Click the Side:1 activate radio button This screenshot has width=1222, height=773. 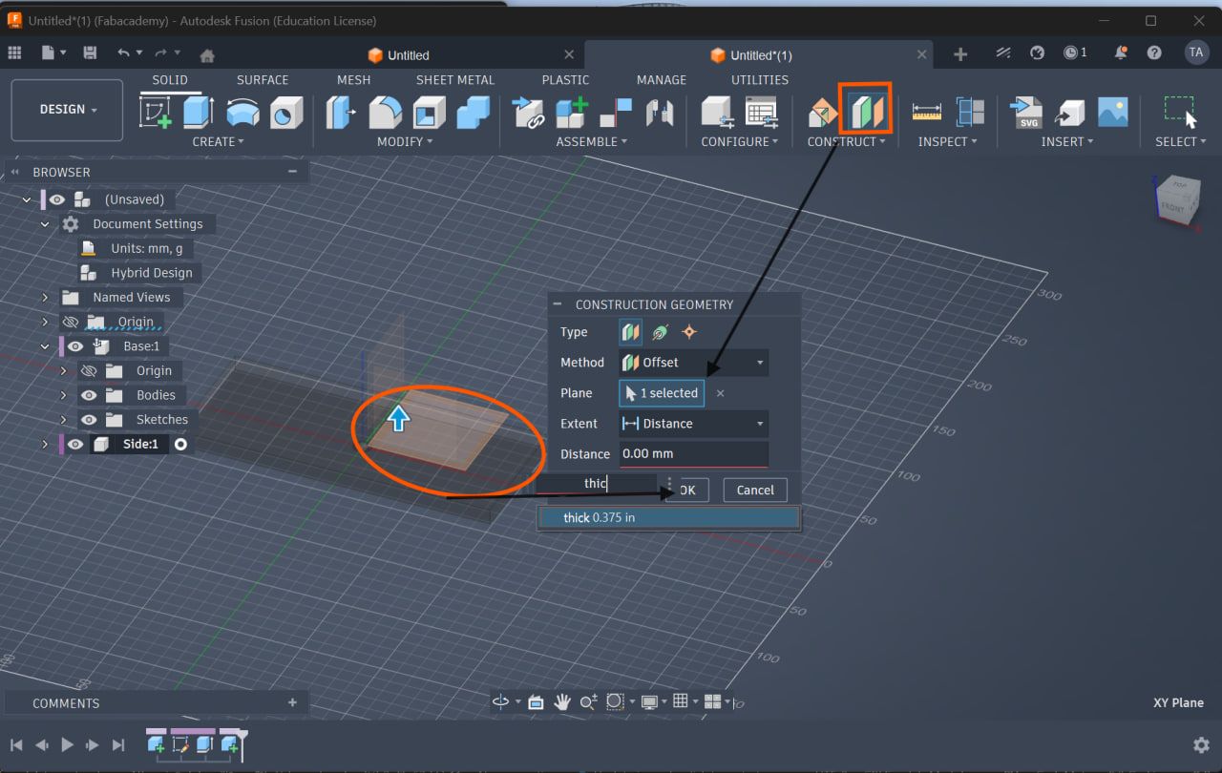[180, 444]
